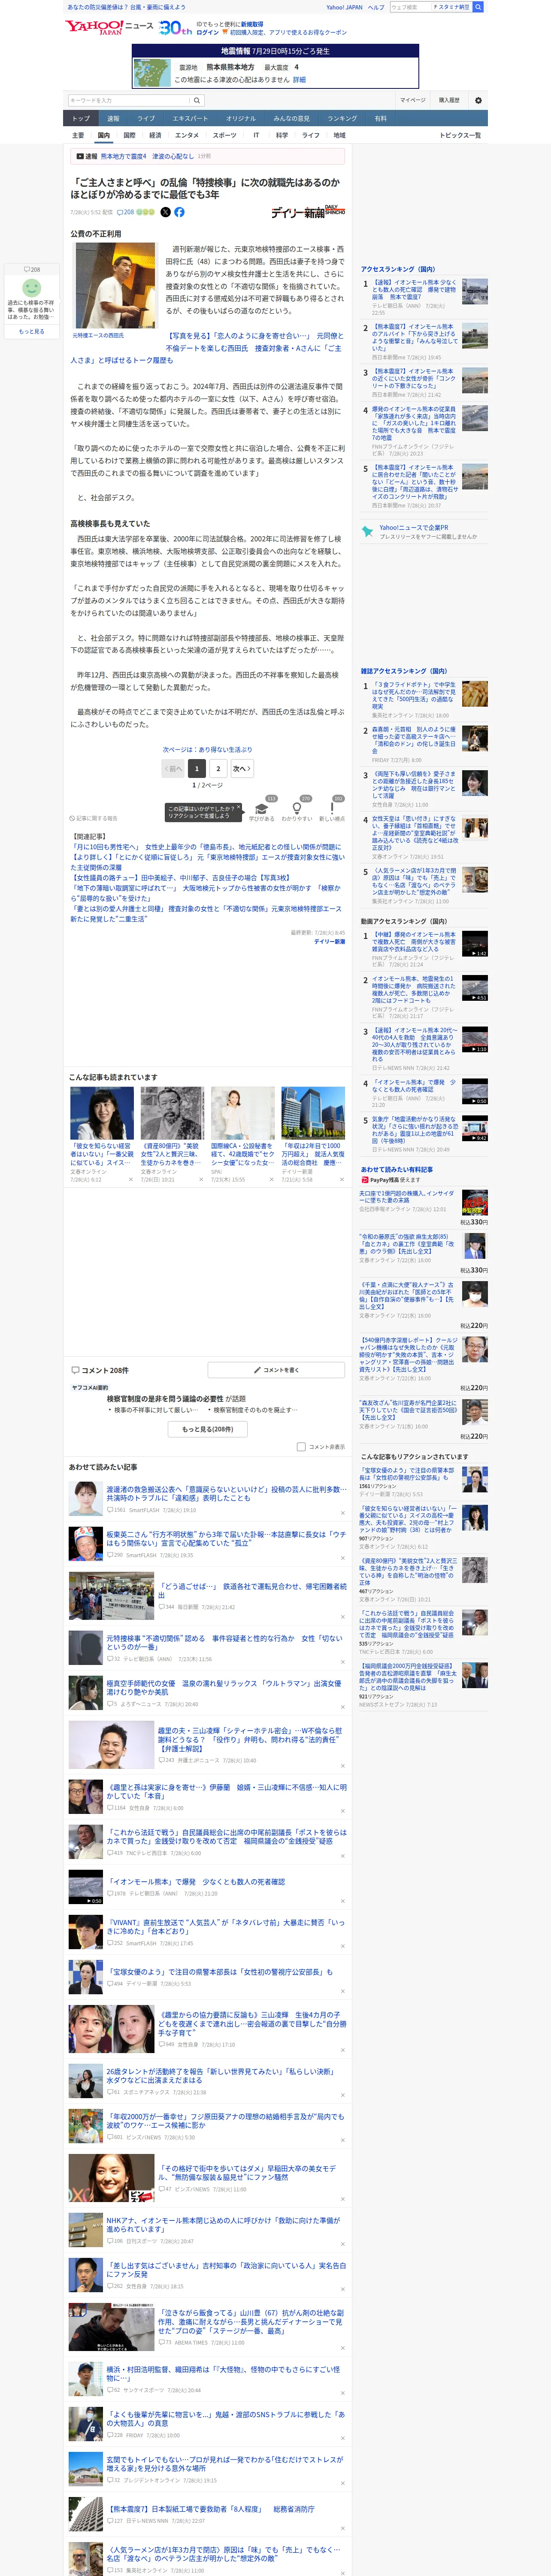Select the 有料 navigation tab
The image size is (551, 2576).
(380, 118)
